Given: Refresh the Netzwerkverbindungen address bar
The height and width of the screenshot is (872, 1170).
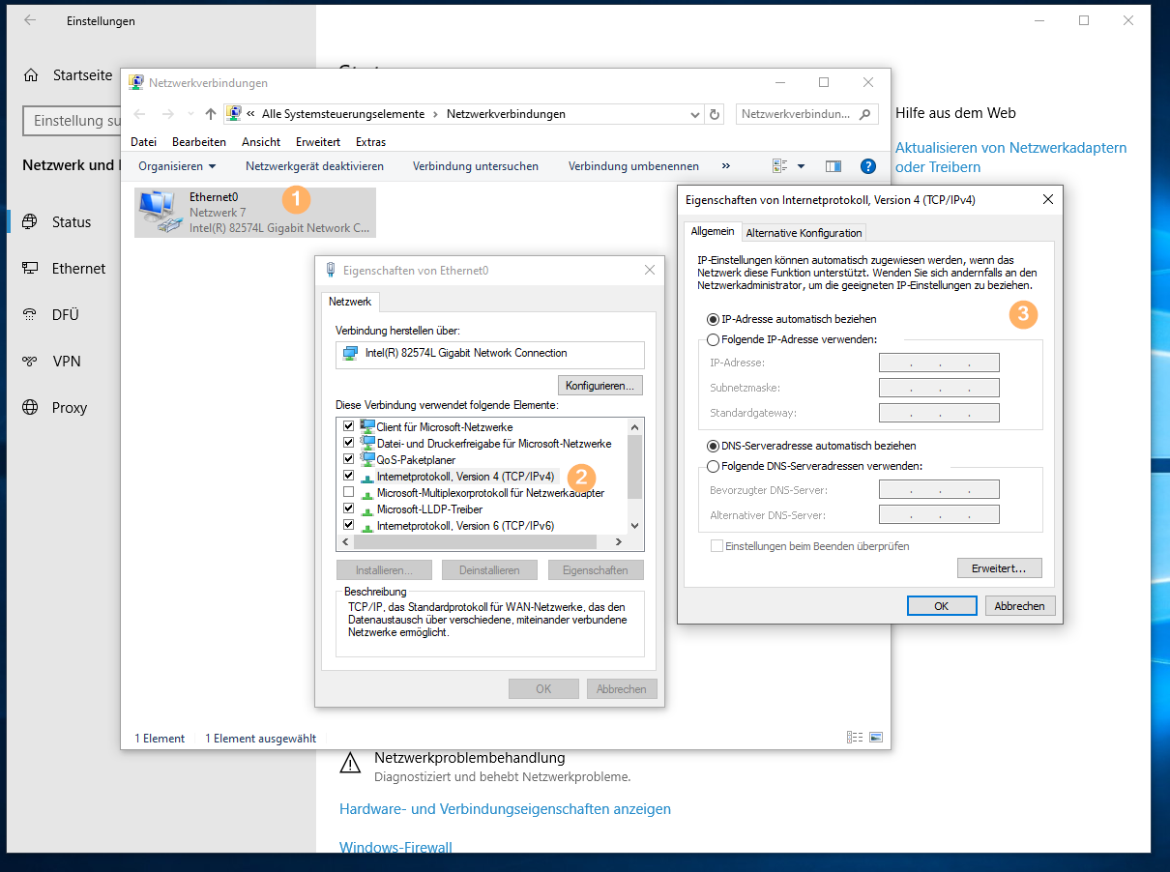Looking at the screenshot, I should point(715,114).
